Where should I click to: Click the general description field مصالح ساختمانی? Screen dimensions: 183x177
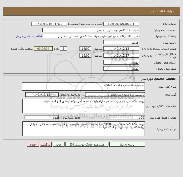83,86
